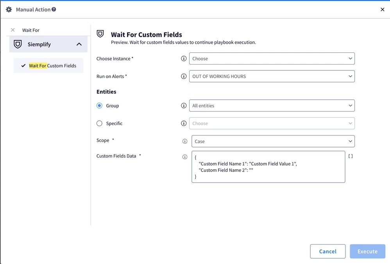Click the Siemplify shield icon in sidebar
Image resolution: width=390 pixels, height=264 pixels.
pos(18,44)
